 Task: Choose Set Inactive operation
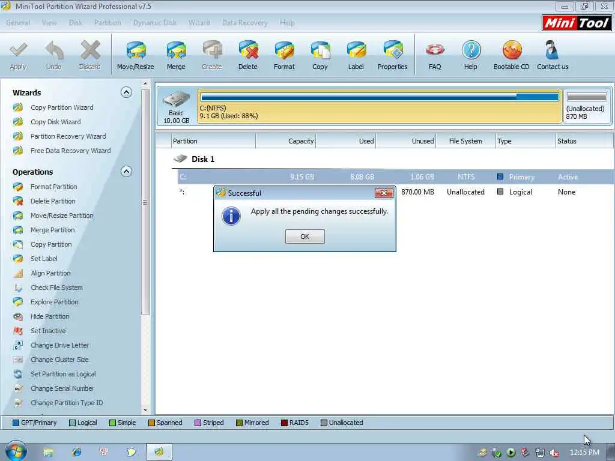pyautogui.click(x=48, y=331)
